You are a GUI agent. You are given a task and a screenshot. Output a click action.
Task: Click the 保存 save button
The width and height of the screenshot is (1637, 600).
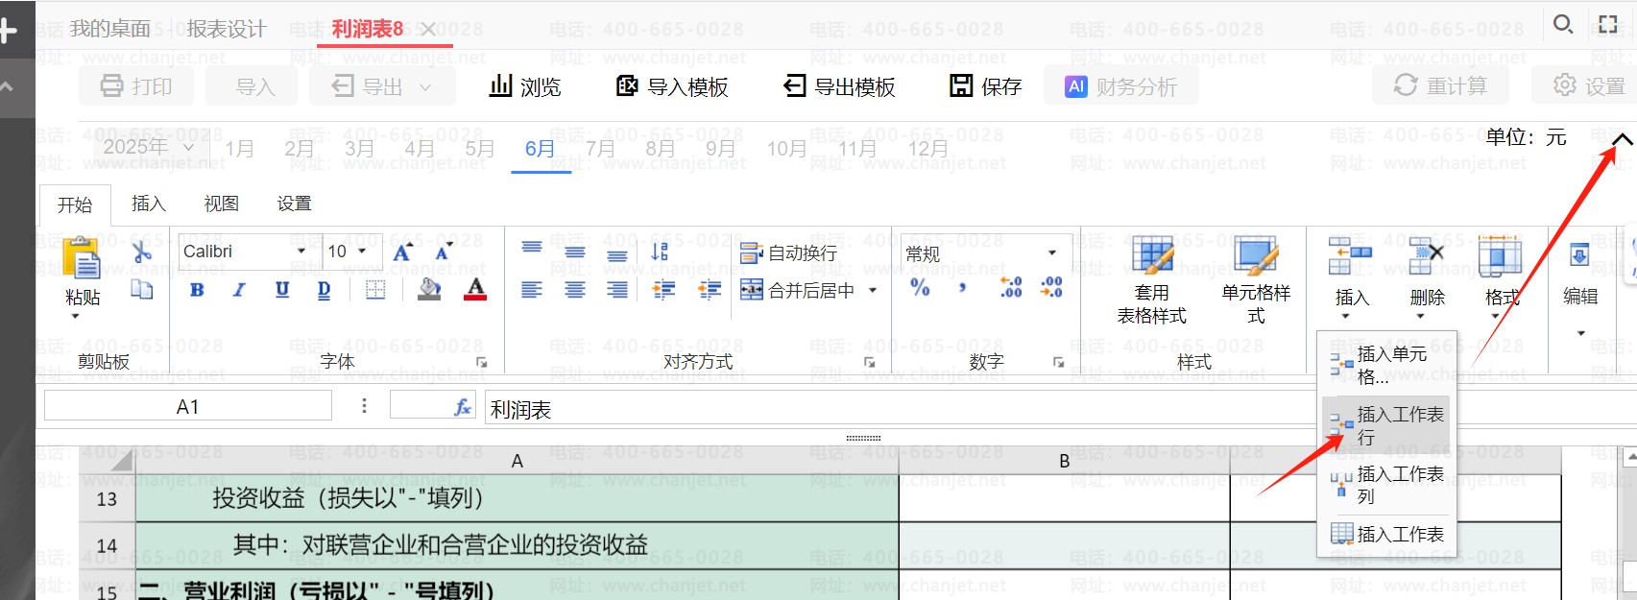985,87
